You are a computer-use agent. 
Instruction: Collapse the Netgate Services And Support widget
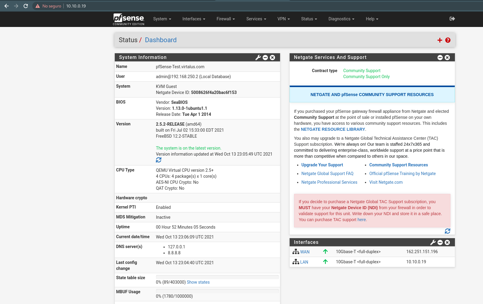(x=440, y=57)
